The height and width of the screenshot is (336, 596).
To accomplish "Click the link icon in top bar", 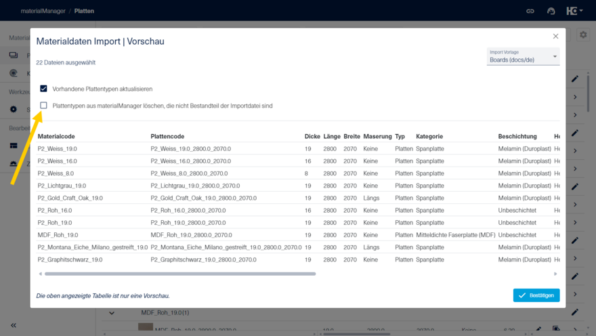I will (x=530, y=11).
